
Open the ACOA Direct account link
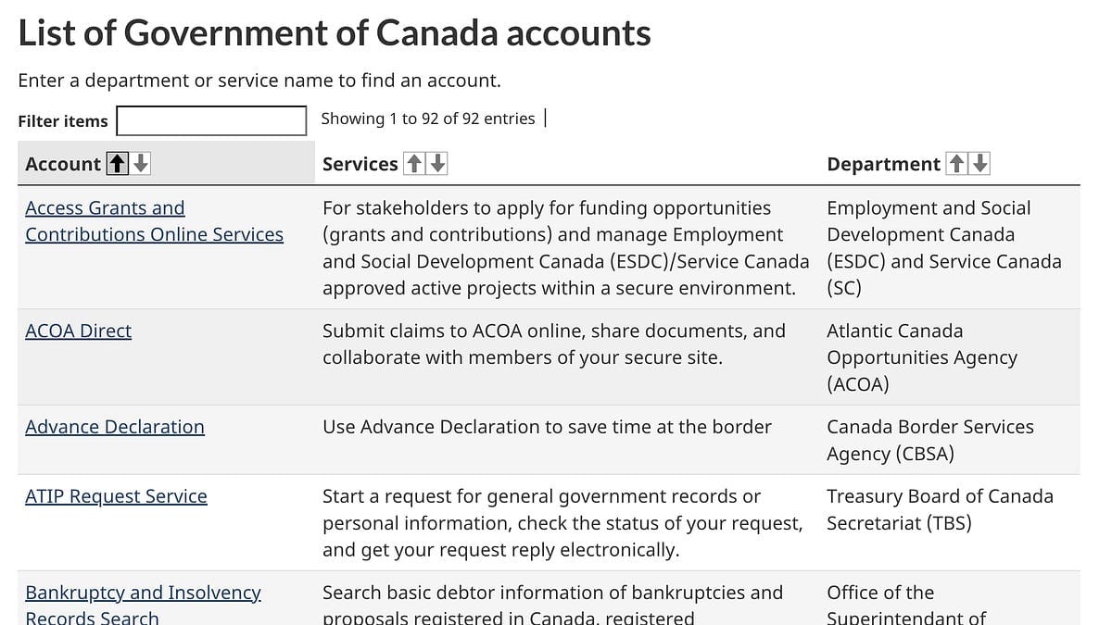click(79, 331)
